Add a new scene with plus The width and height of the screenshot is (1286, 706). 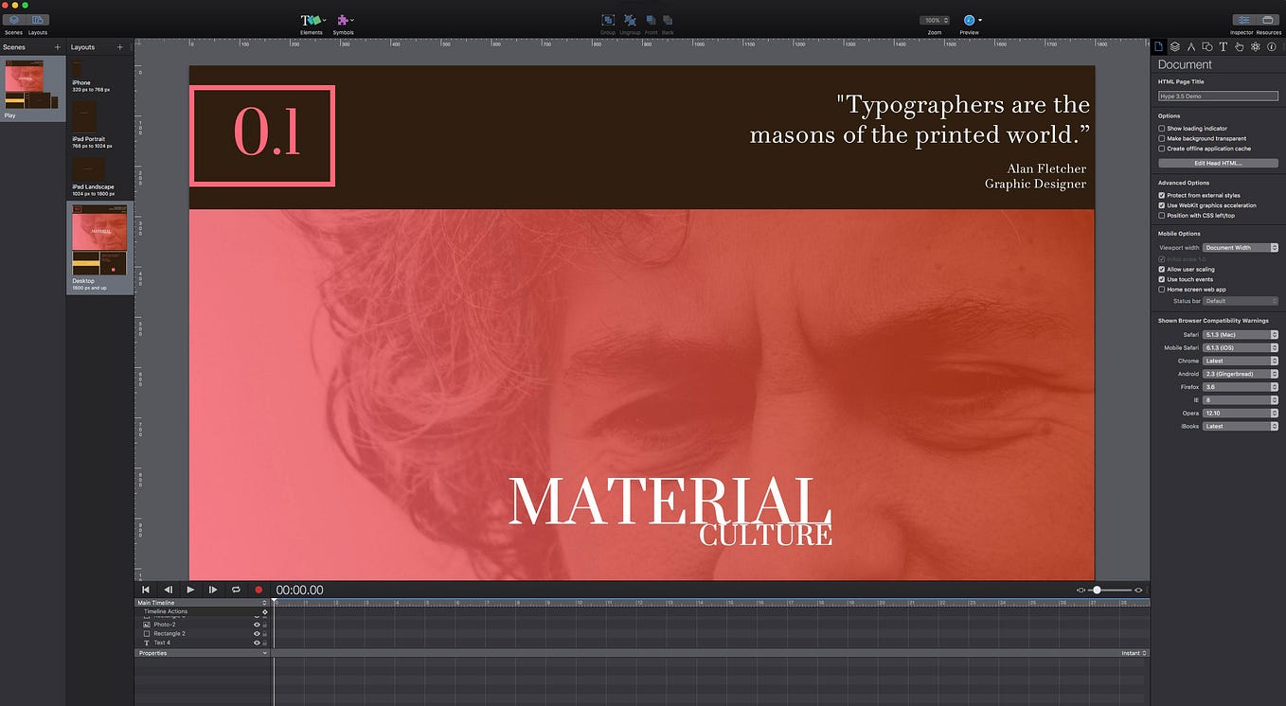(x=57, y=47)
